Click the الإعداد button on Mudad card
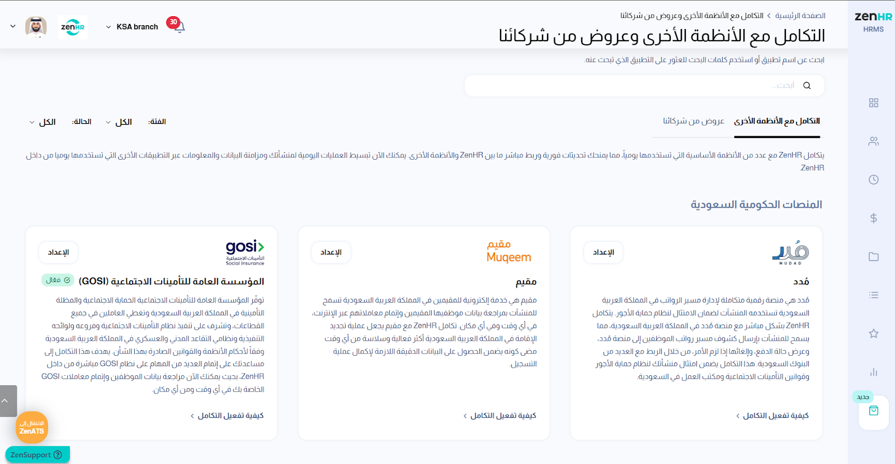Screen dimensions: 895x464 coord(603,252)
